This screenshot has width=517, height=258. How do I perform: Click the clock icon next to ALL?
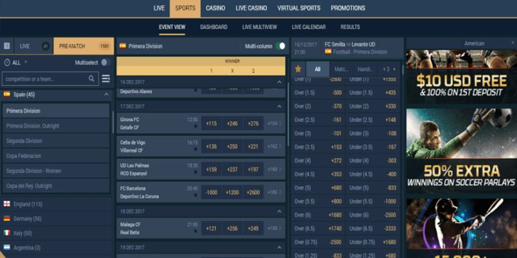[7, 62]
